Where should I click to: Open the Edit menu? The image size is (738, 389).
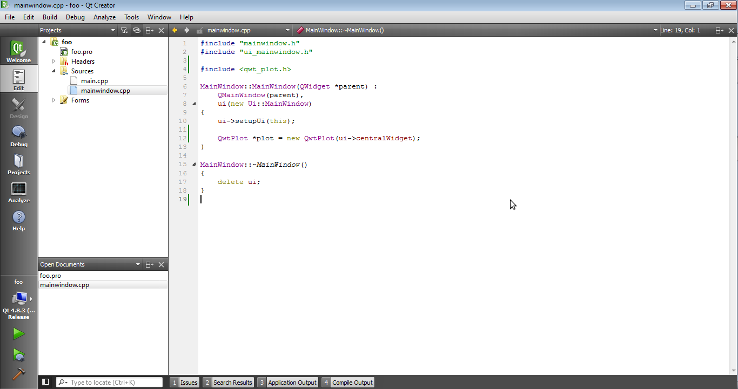click(29, 17)
